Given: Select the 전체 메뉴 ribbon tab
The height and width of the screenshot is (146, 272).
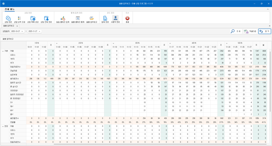Looking at the screenshot, I should point(10,9).
